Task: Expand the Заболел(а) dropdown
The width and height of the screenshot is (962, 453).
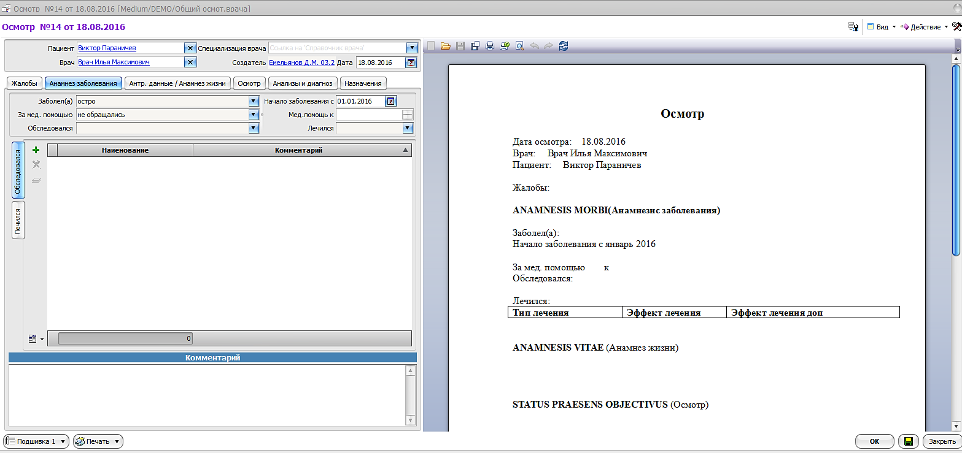Action: point(254,101)
